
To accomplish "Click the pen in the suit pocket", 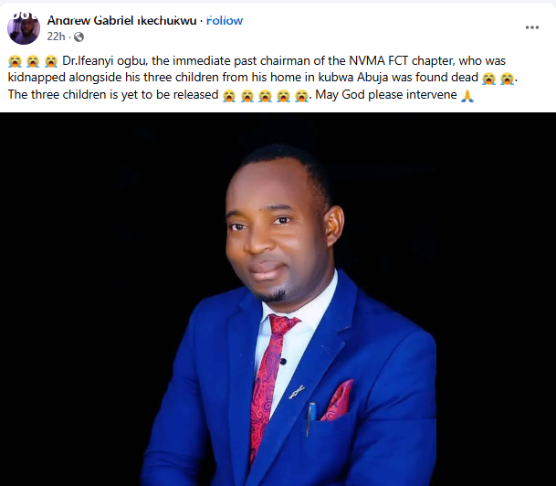I will point(310,418).
